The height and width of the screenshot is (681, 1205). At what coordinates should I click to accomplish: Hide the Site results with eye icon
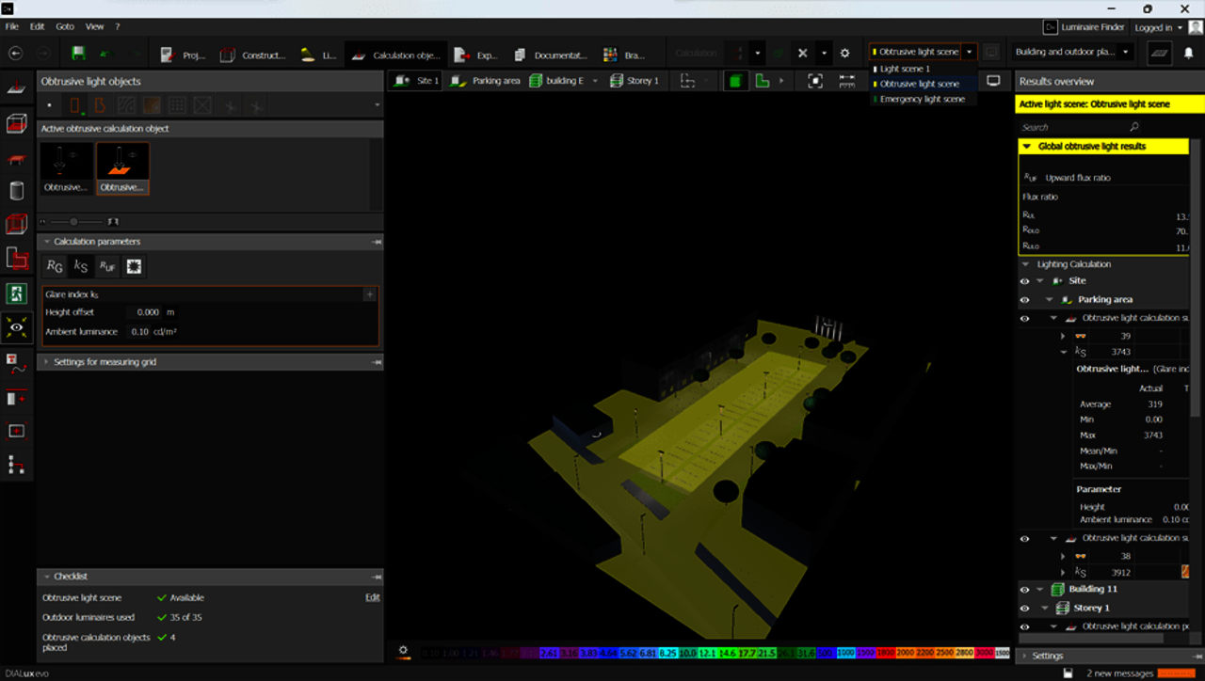pyautogui.click(x=1024, y=280)
